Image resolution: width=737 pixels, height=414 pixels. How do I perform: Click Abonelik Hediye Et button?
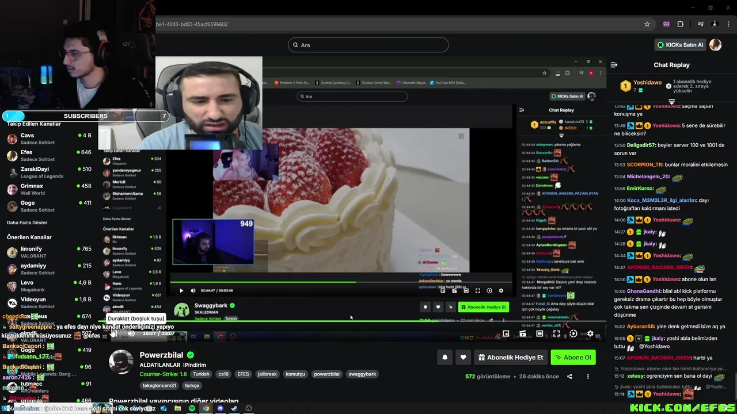(x=511, y=357)
